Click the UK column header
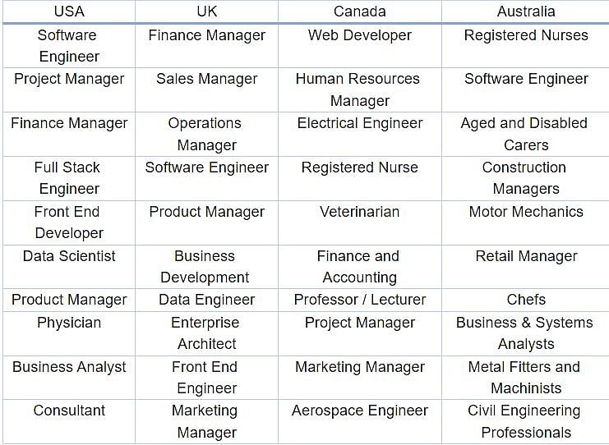Viewport: 609px width, 445px height. 206,11
